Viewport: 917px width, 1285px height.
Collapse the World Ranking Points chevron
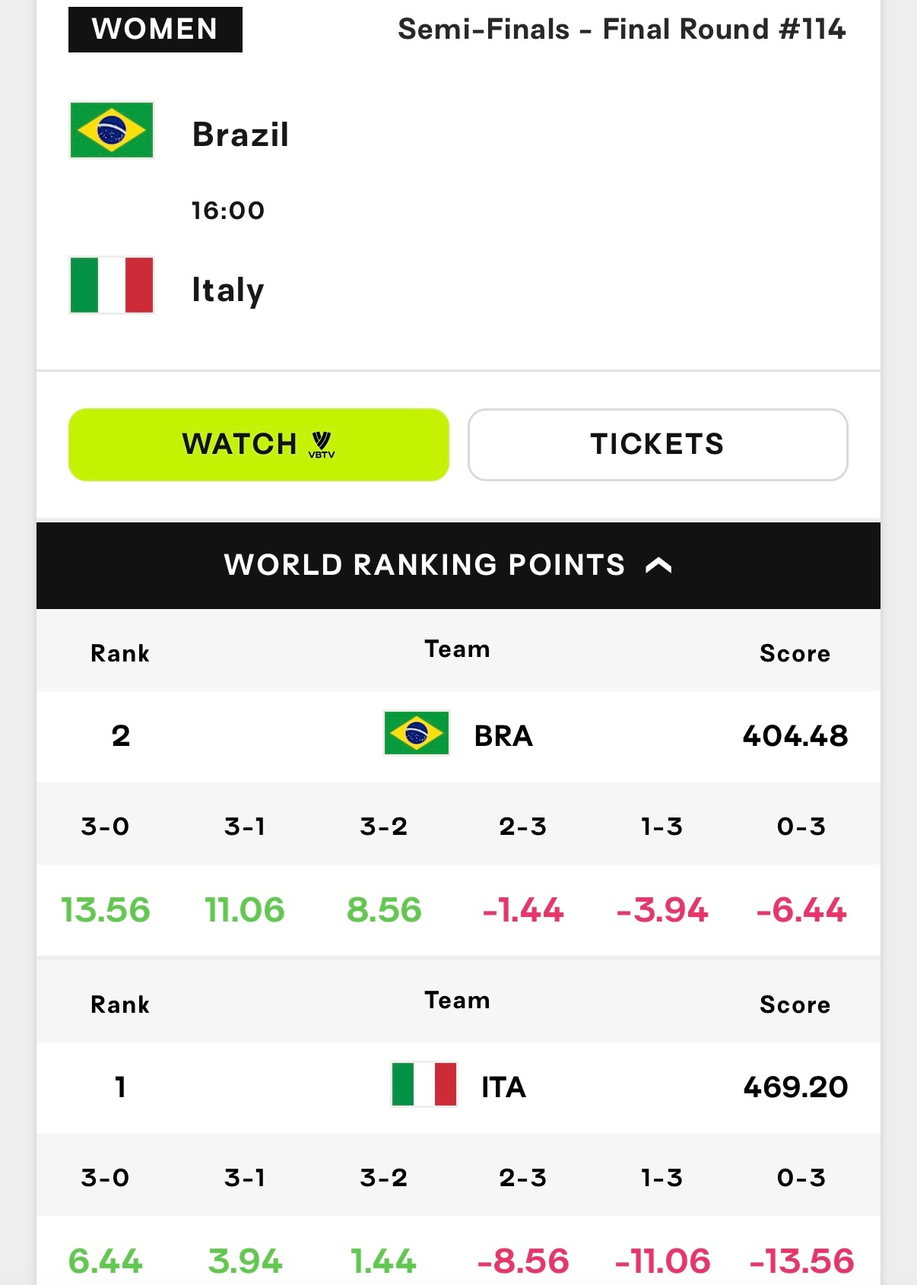click(658, 565)
